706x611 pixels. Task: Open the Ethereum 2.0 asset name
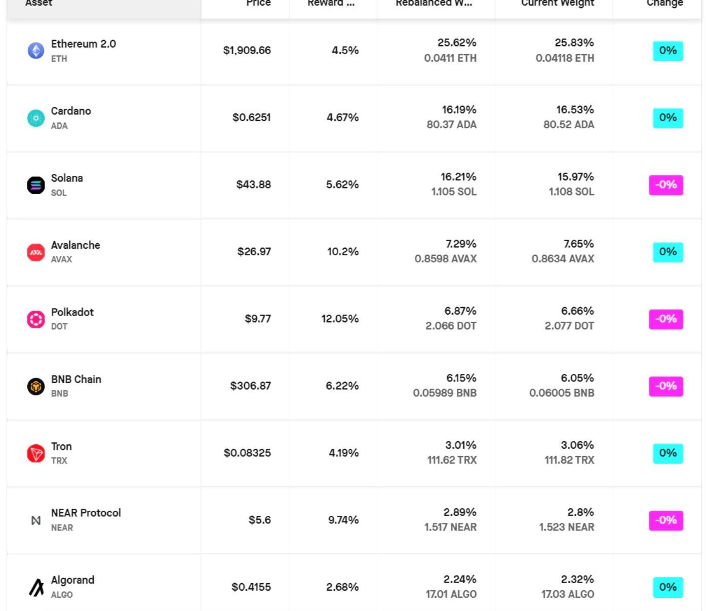tap(83, 44)
